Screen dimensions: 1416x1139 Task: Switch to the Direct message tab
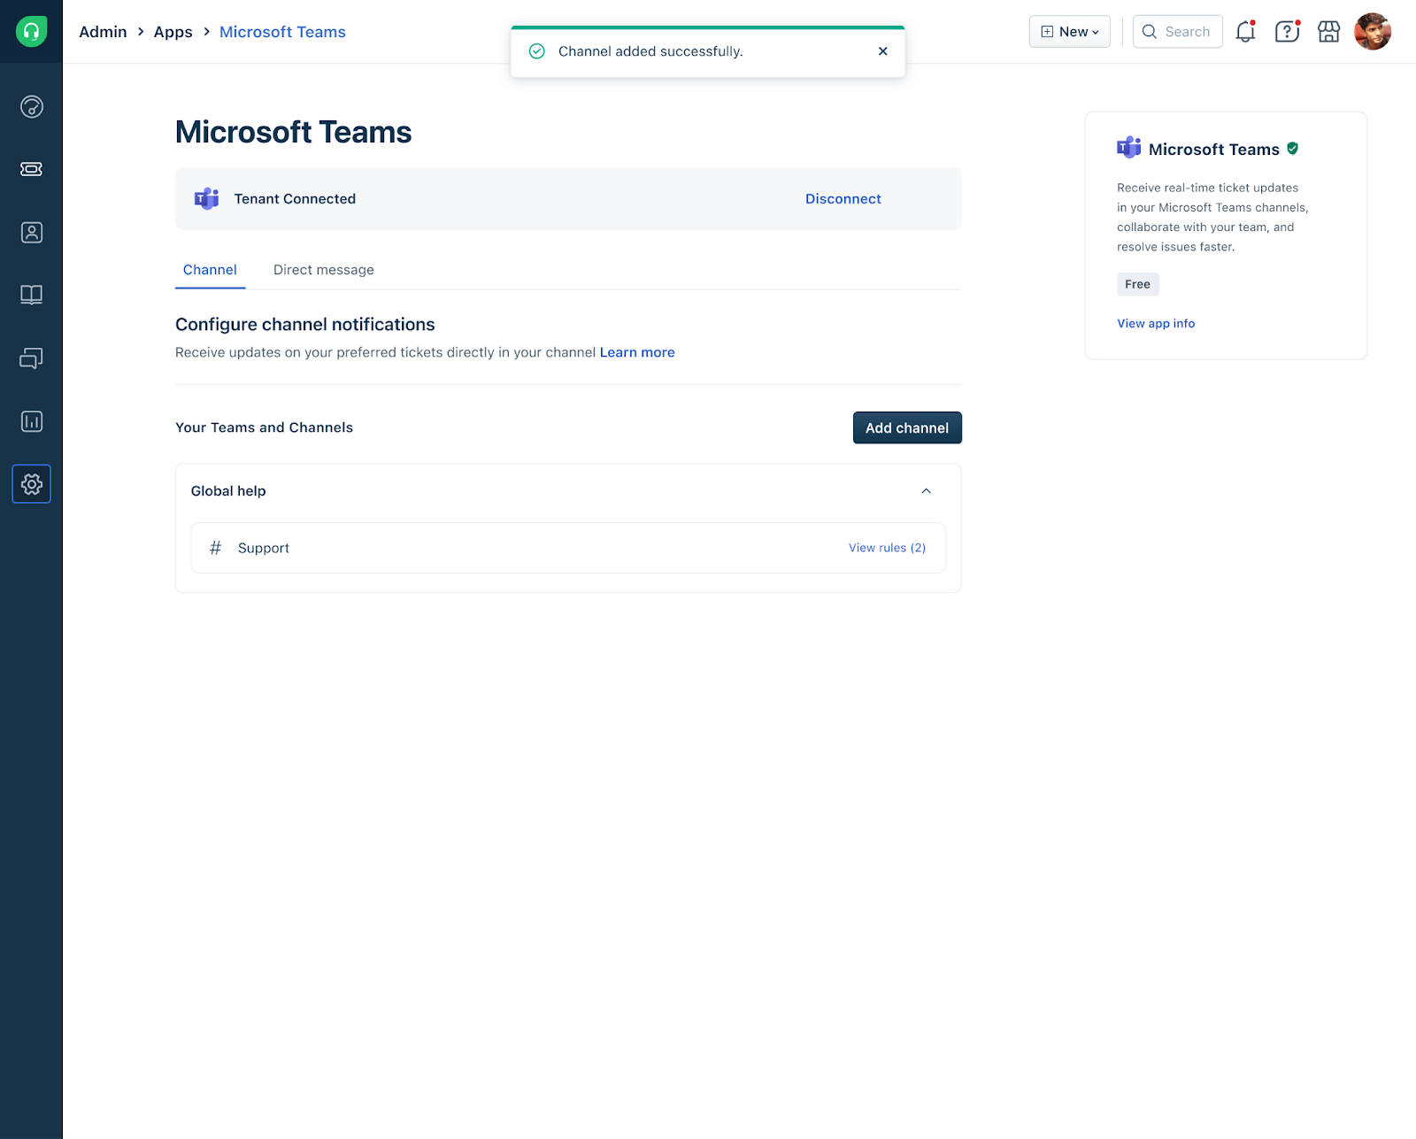pyautogui.click(x=324, y=270)
